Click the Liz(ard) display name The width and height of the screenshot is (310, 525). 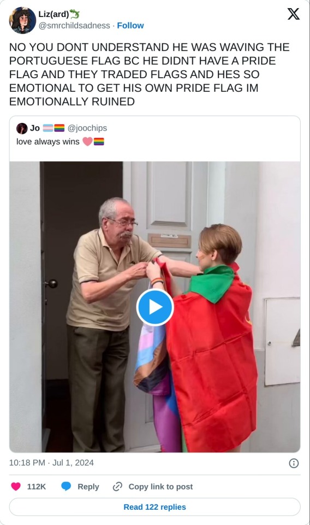(x=54, y=14)
